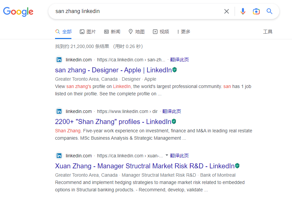This screenshot has width=292, height=199.
Task: Clear the search box with the X button
Action: (227, 11)
